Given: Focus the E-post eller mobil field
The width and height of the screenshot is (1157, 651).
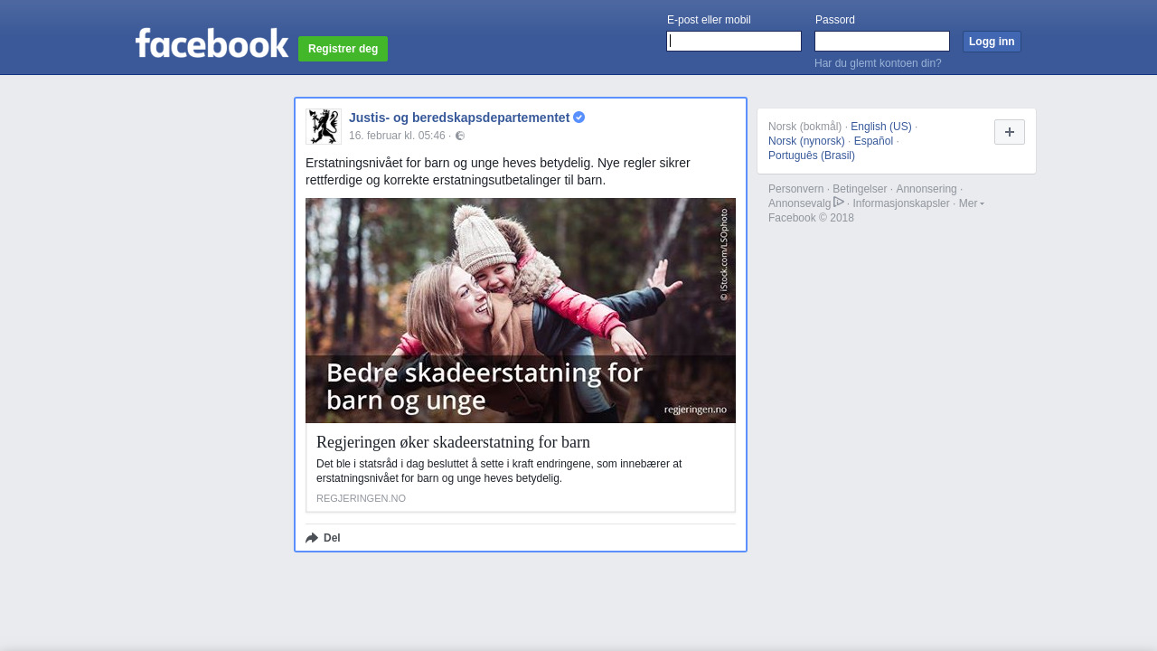Looking at the screenshot, I should click(734, 42).
